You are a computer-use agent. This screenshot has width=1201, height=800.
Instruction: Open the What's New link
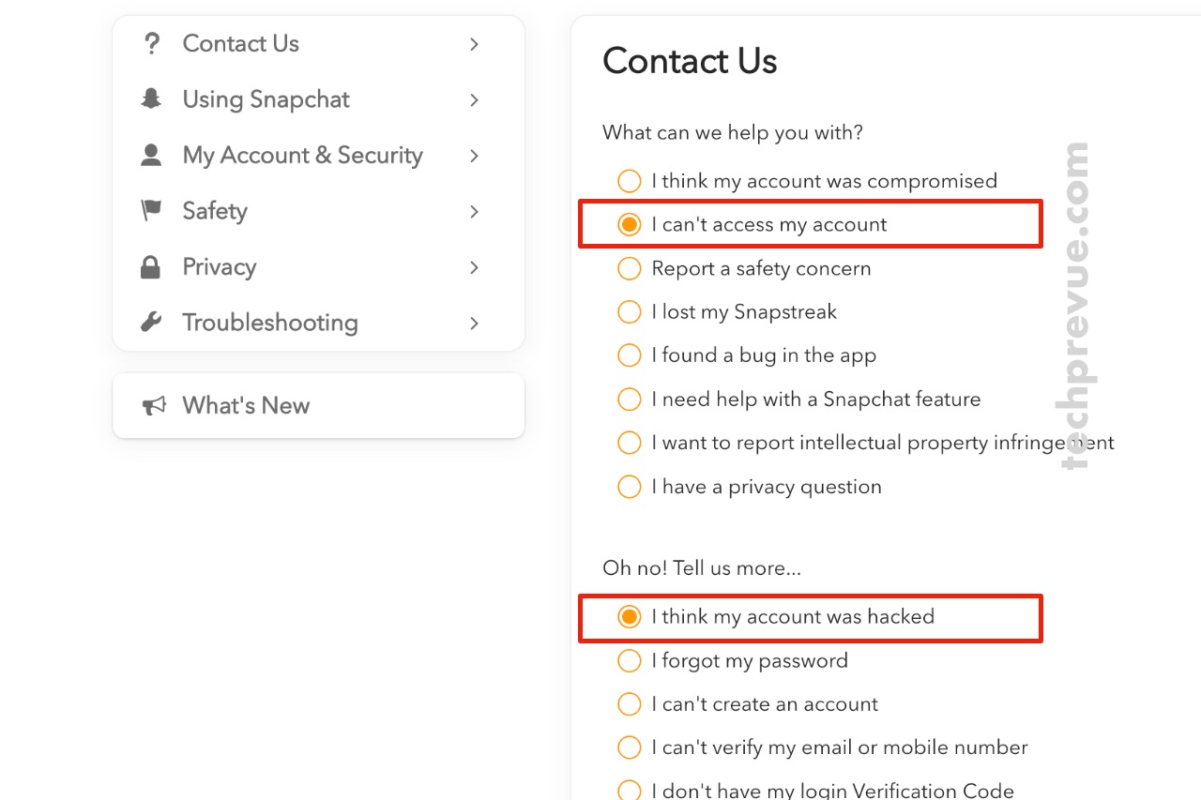tap(318, 405)
